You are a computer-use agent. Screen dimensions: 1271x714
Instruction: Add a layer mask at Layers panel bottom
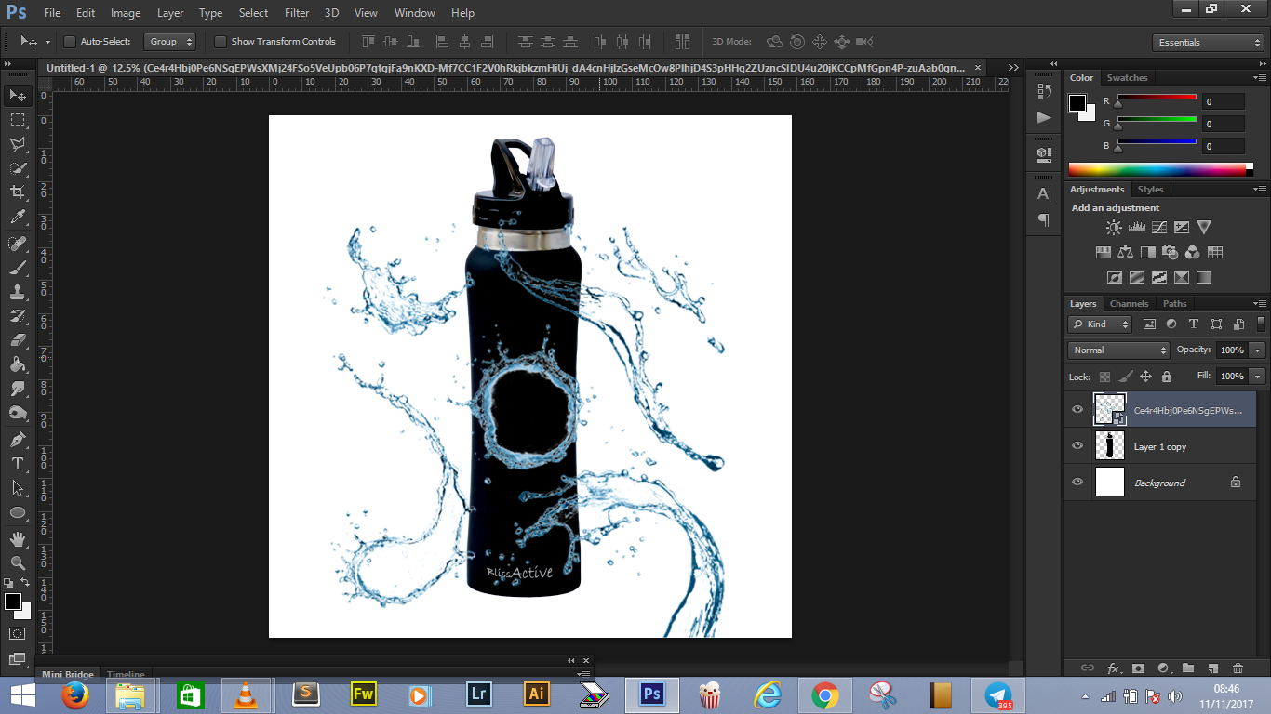(1140, 668)
